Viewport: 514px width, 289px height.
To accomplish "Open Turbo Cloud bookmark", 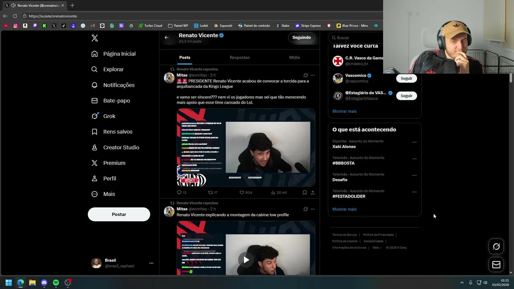I will pyautogui.click(x=150, y=26).
